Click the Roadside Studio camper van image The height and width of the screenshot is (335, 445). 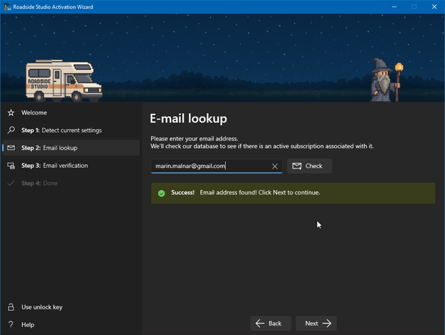click(63, 81)
